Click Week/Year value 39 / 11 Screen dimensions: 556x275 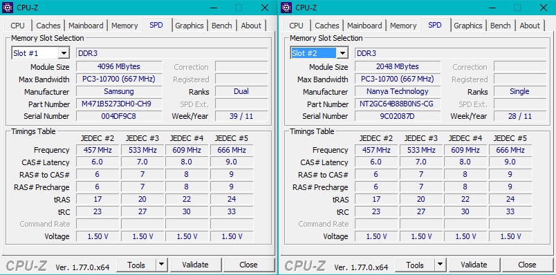click(241, 116)
